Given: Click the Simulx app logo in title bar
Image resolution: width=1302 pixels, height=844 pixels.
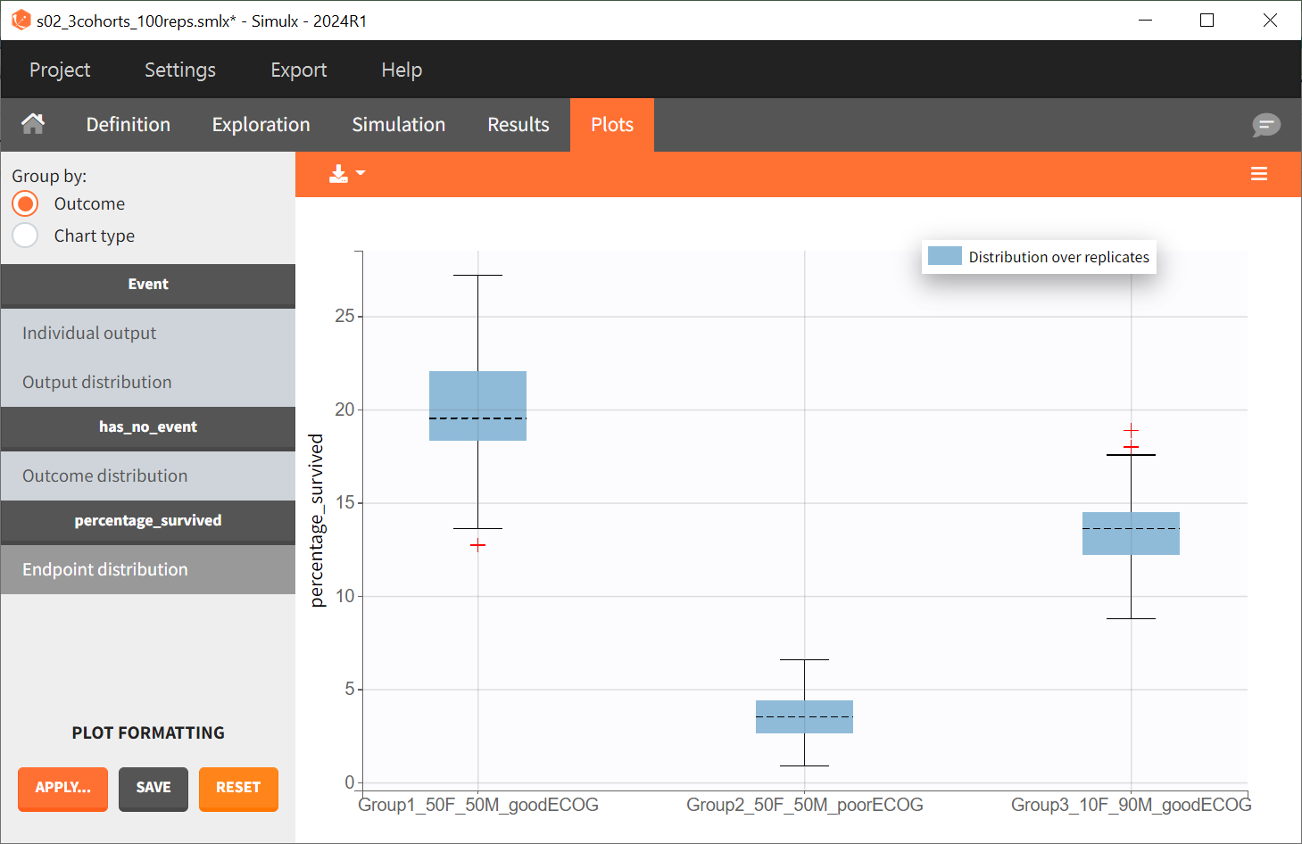Looking at the screenshot, I should pyautogui.click(x=21, y=21).
